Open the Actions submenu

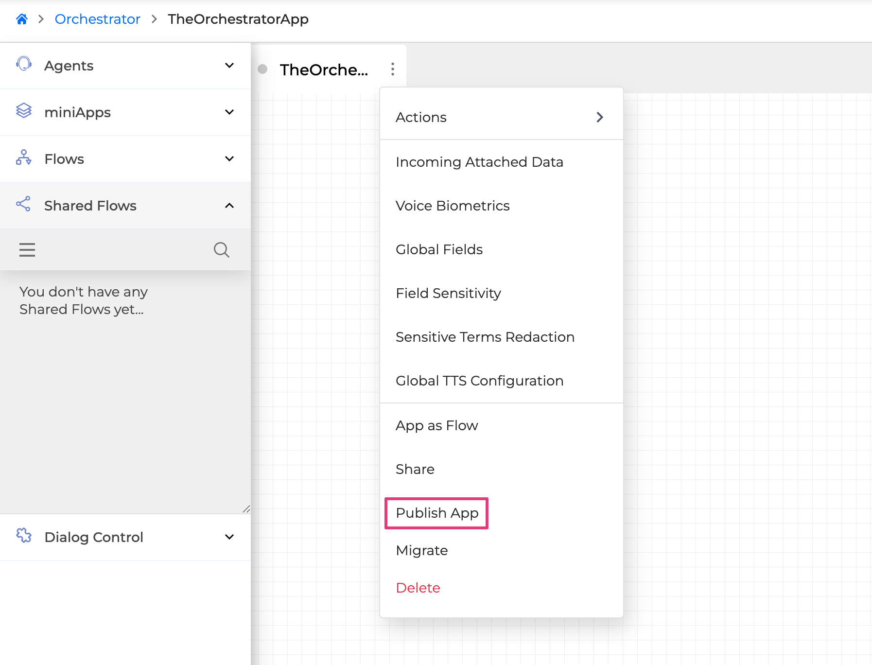tap(502, 117)
